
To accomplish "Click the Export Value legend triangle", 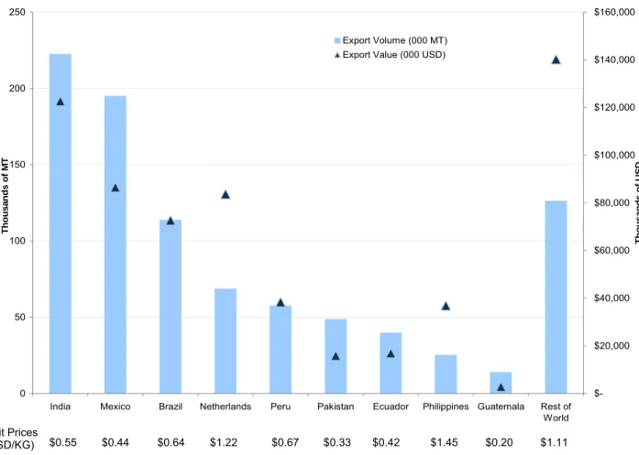I will pyautogui.click(x=337, y=55).
